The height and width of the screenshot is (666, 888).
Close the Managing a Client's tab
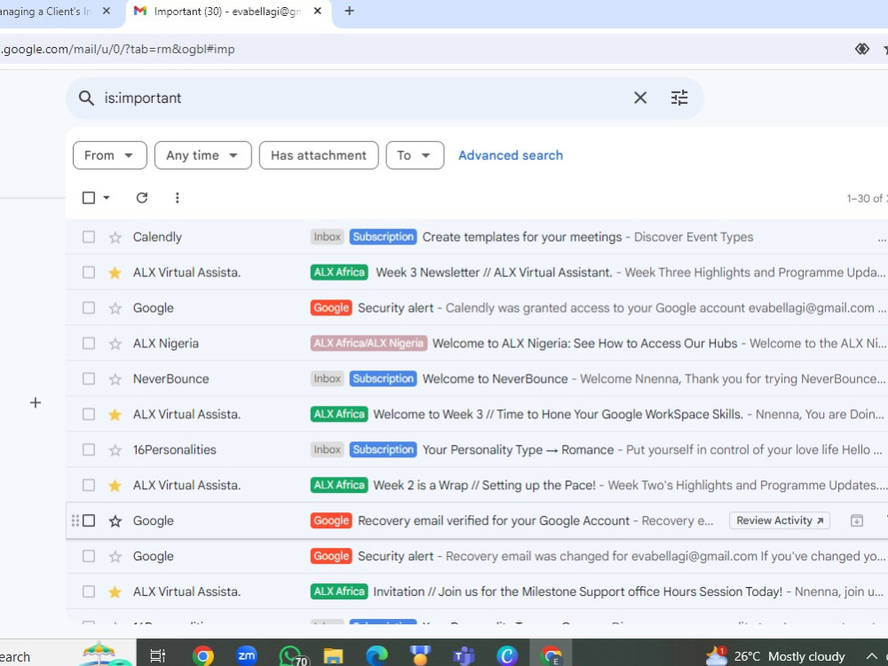(x=107, y=11)
